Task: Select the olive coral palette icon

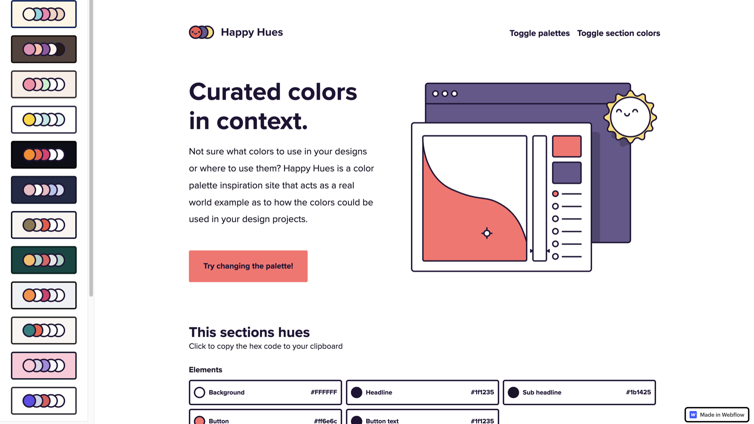Action: click(44, 225)
